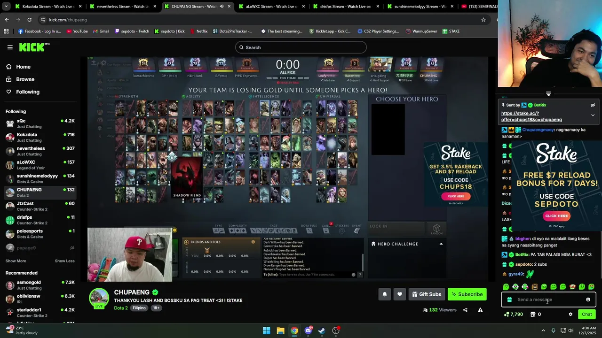The width and height of the screenshot is (602, 338).
Task: Click the green Subscribe button
Action: point(467,294)
